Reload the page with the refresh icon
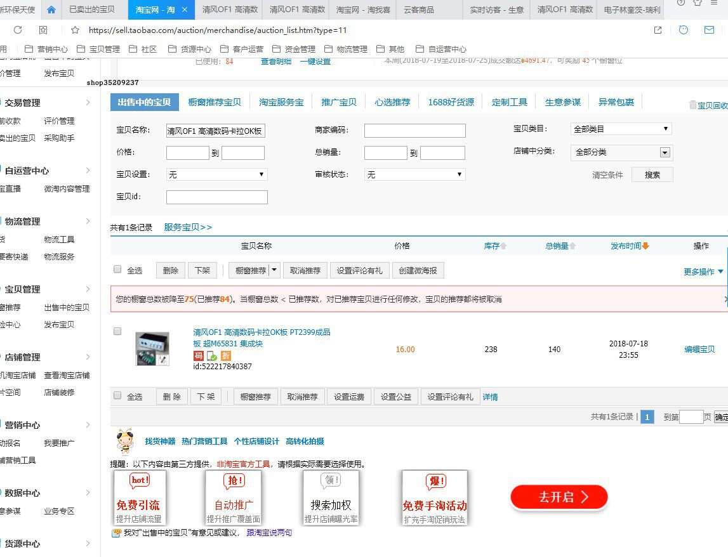728x557 pixels. click(x=18, y=30)
